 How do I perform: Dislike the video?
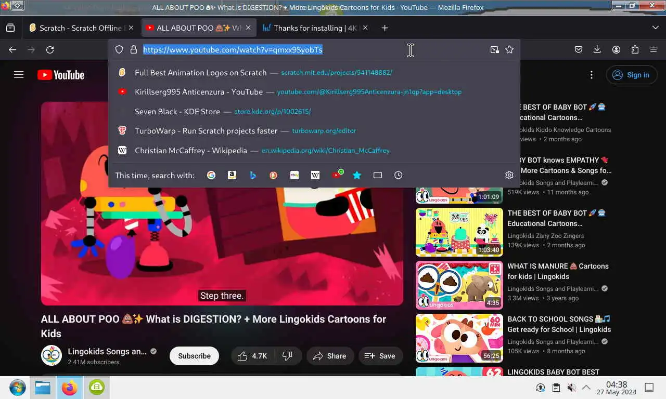coord(288,356)
